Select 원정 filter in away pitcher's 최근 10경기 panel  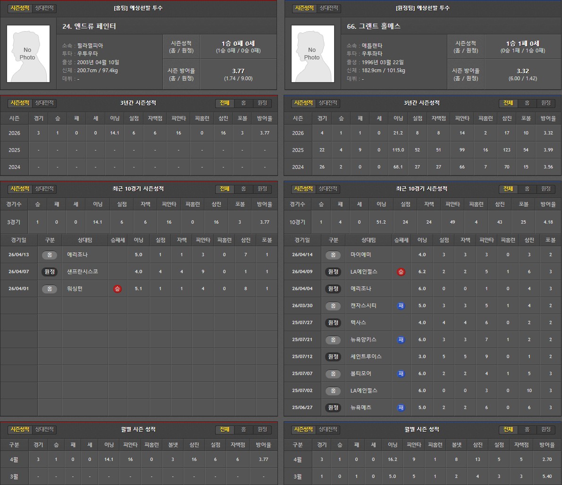click(545, 189)
